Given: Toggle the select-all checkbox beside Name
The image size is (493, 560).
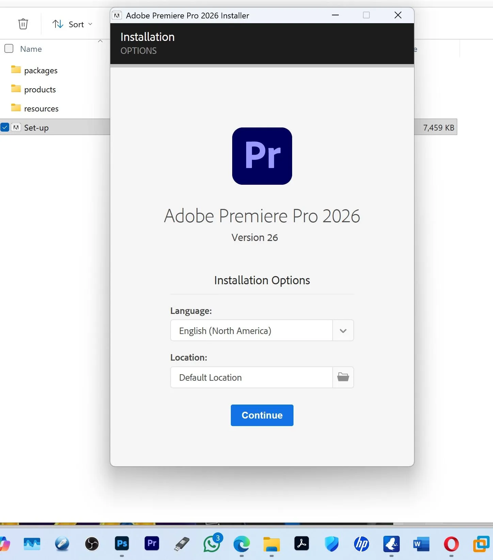Looking at the screenshot, I should [9, 48].
